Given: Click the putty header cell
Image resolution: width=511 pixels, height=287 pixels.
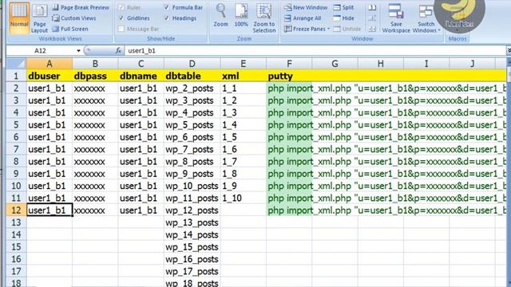Looking at the screenshot, I should pos(289,76).
